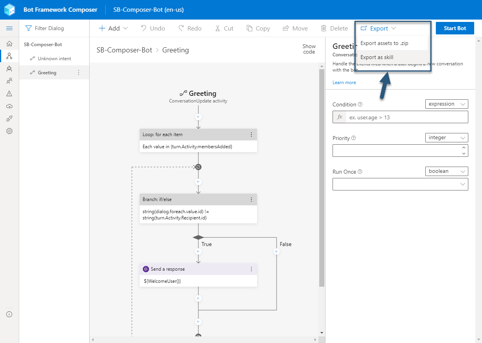Click the plus node on the True branch
The width and height of the screenshot is (482, 343).
click(x=198, y=251)
